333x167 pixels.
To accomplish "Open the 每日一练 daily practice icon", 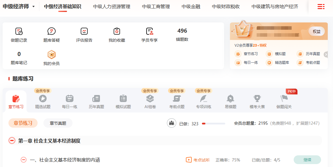I will click(x=70, y=99).
